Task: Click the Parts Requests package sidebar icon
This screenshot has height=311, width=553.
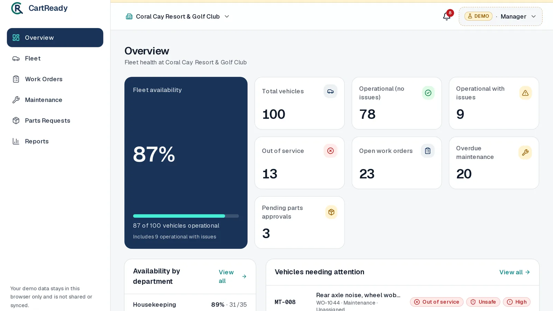Action: (16, 121)
